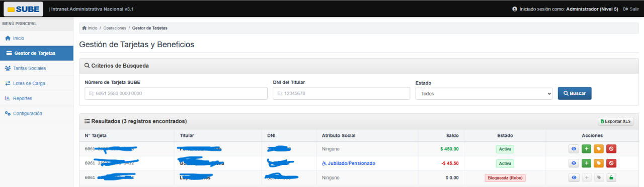Click the greyed plus on Bloqueada (Robo) row
The image size is (644, 187).
pos(586,177)
